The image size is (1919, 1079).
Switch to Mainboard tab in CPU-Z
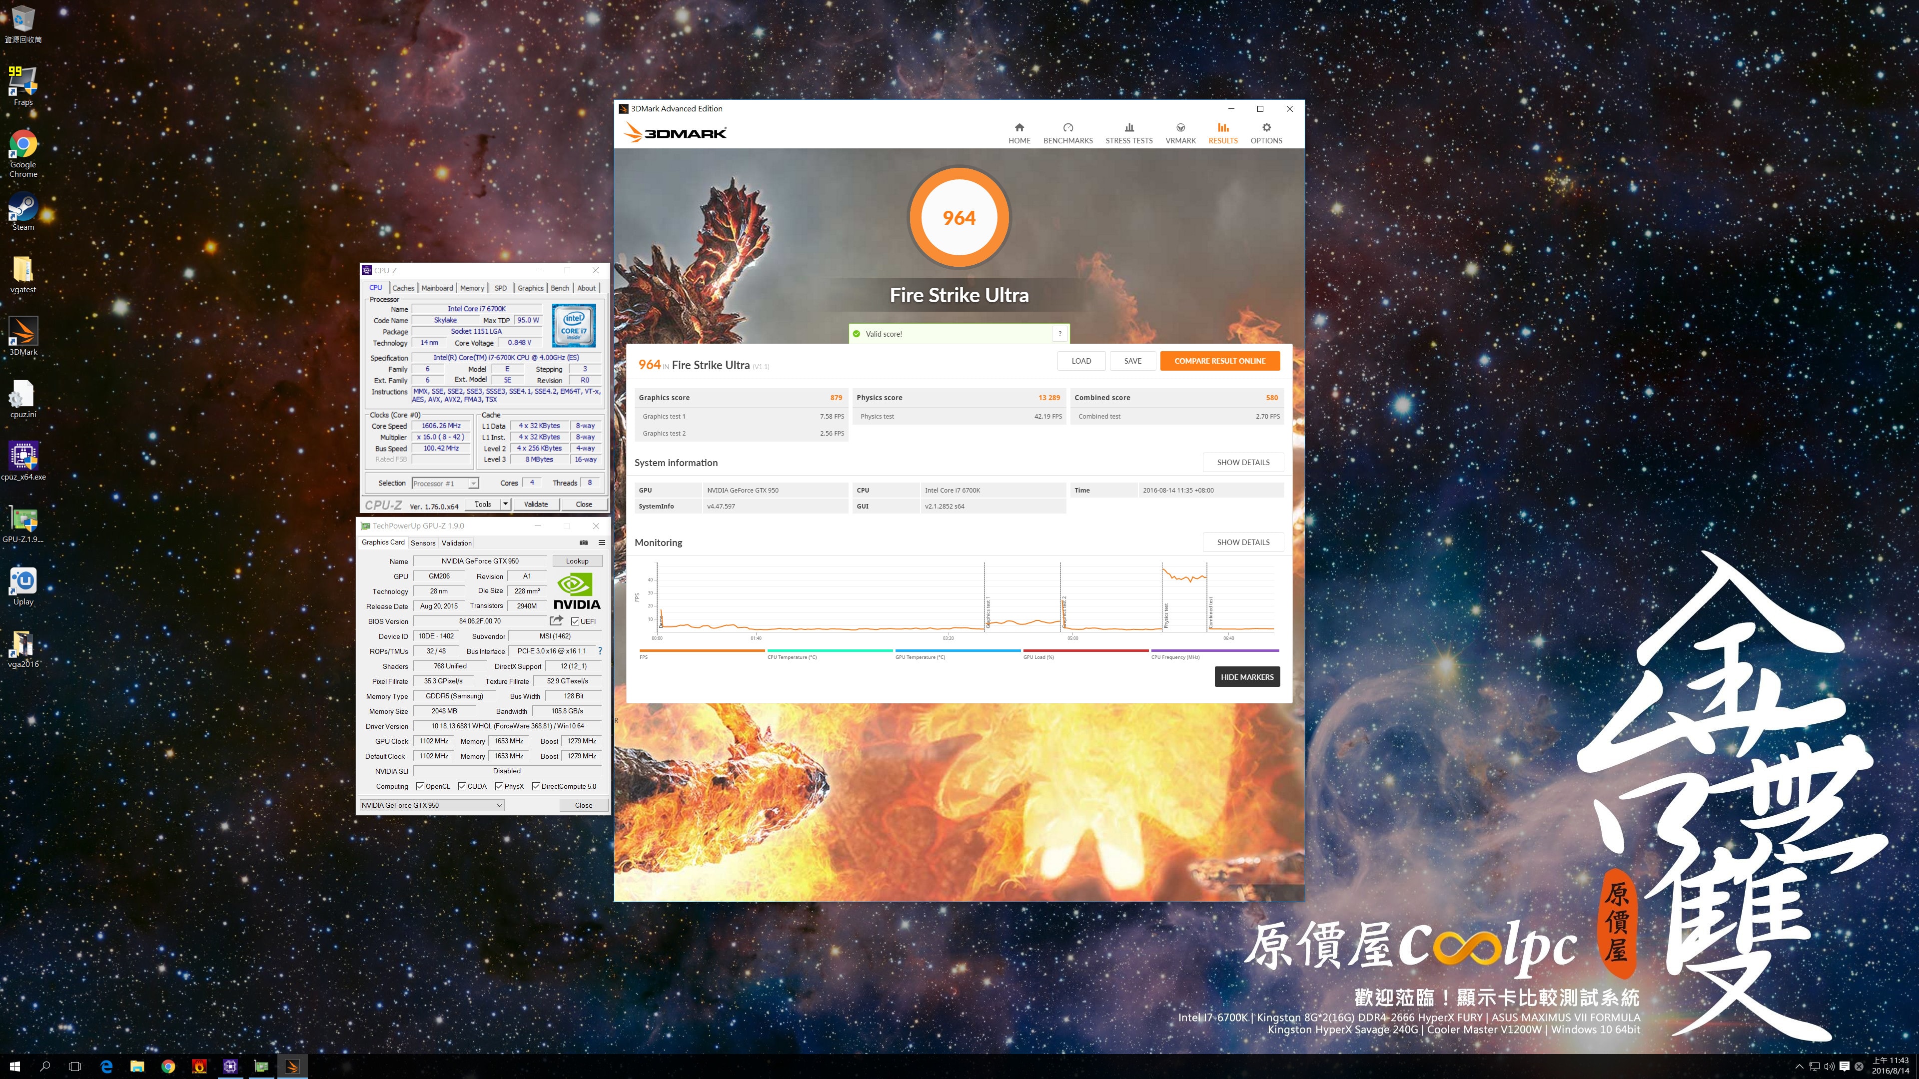[x=437, y=288]
